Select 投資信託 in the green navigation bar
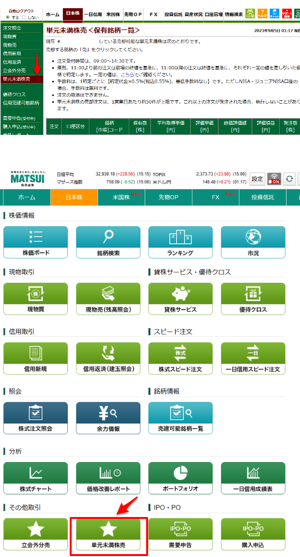This screenshot has width=300, height=557. 263,197
